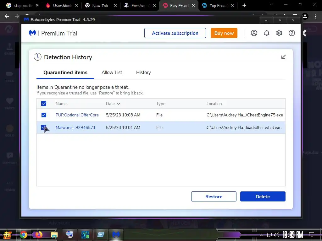Click the Detection History clock icon
Screen dimensions: 322x241
[38, 57]
